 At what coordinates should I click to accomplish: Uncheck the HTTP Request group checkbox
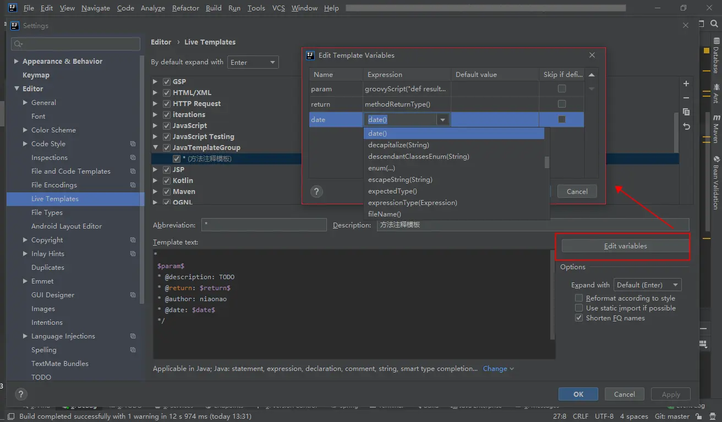click(167, 104)
